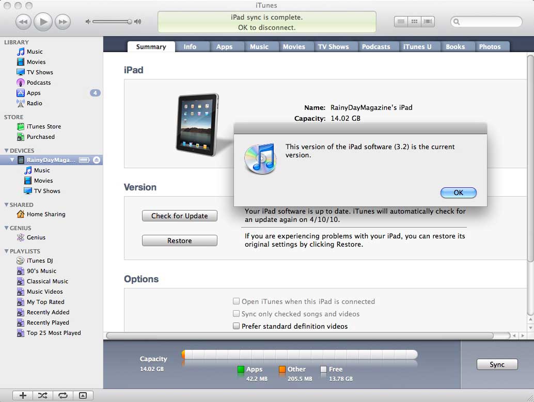The image size is (534, 402).
Task: Switch to the TV Shows tab
Action: (x=334, y=46)
